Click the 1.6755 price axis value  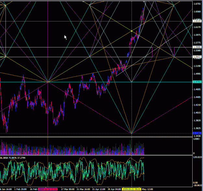(197, 4)
